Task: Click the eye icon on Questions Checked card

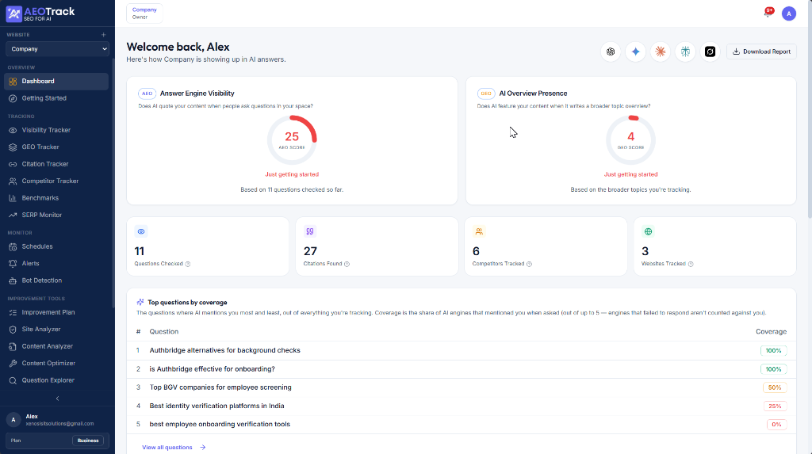Action: 141,231
